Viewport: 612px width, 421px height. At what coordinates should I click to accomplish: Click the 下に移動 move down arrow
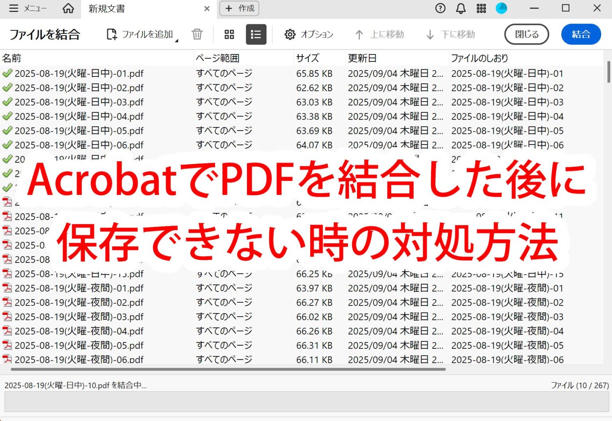click(430, 34)
